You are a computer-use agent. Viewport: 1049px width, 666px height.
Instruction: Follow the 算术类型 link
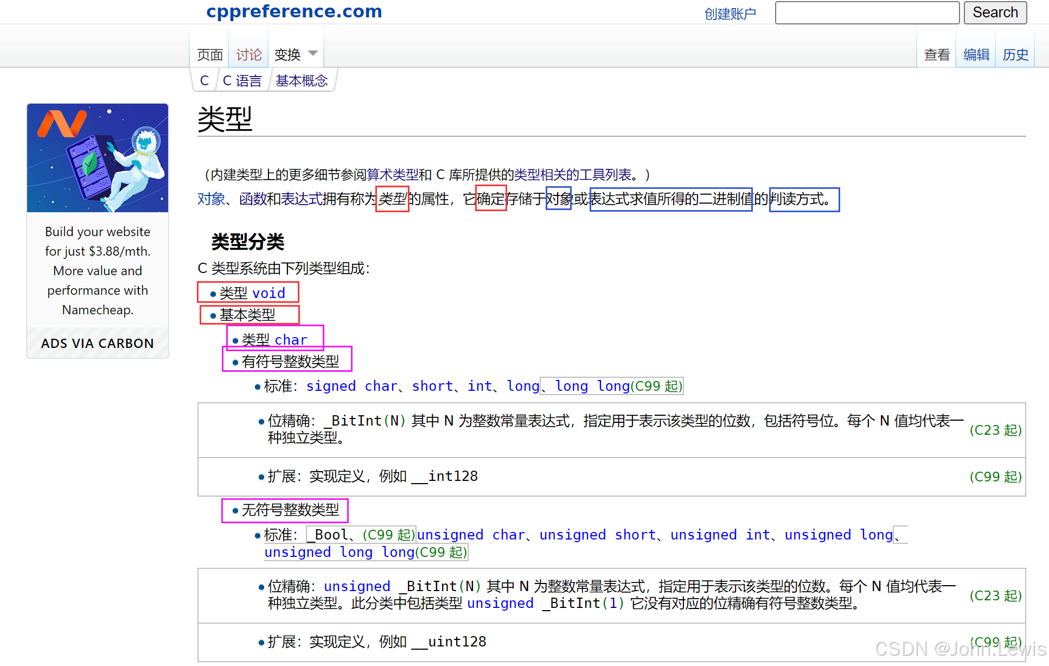[x=392, y=175]
